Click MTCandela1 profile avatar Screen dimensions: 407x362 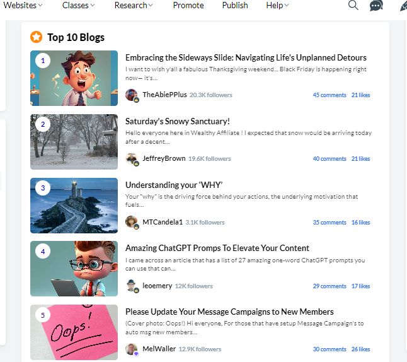pos(132,223)
